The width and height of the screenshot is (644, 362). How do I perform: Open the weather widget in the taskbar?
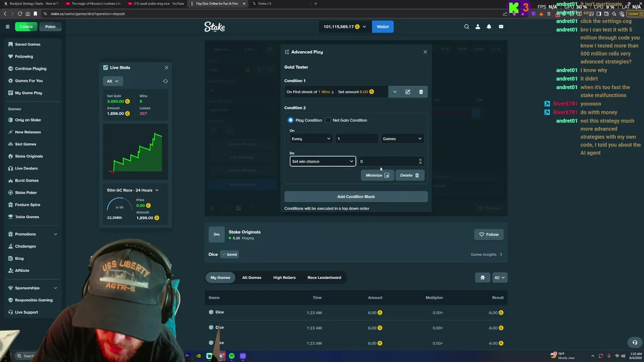click(x=563, y=356)
